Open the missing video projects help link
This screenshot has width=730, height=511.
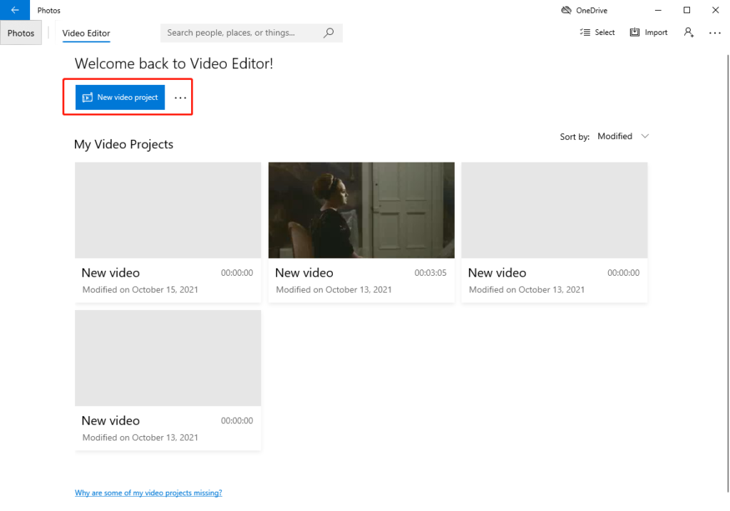click(148, 492)
